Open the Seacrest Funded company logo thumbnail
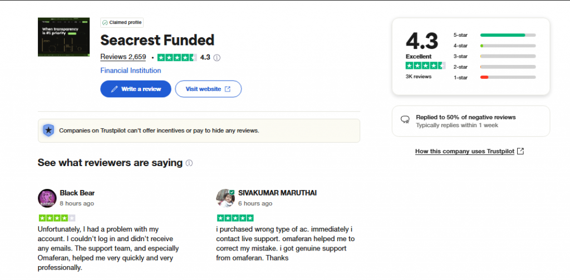570x280 pixels. point(63,37)
